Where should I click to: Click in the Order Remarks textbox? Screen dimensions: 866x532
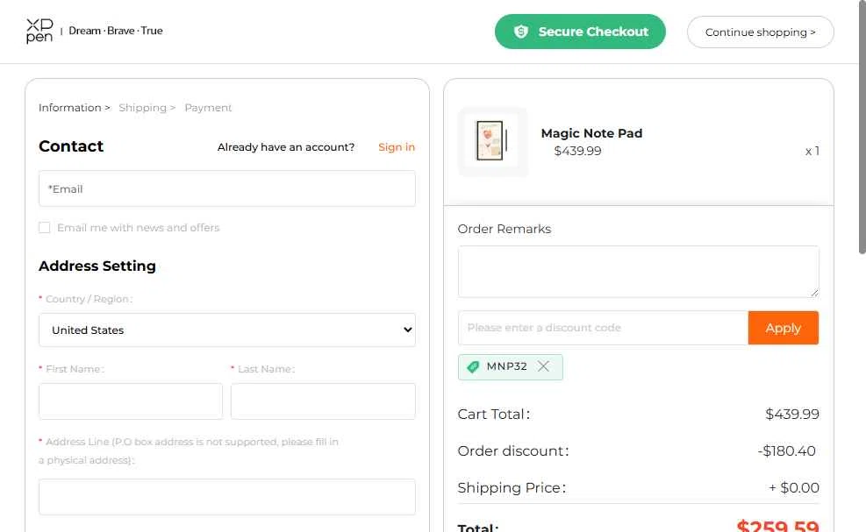[639, 272]
